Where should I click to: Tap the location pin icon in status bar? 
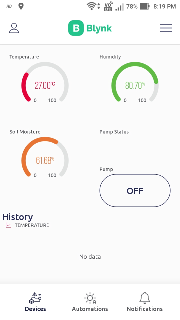point(21,6)
